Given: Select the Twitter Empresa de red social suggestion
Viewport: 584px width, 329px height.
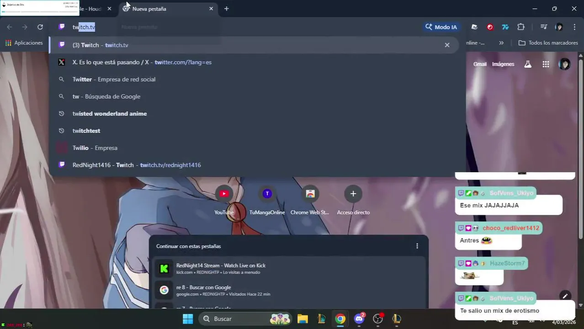Looking at the screenshot, I should pyautogui.click(x=254, y=79).
